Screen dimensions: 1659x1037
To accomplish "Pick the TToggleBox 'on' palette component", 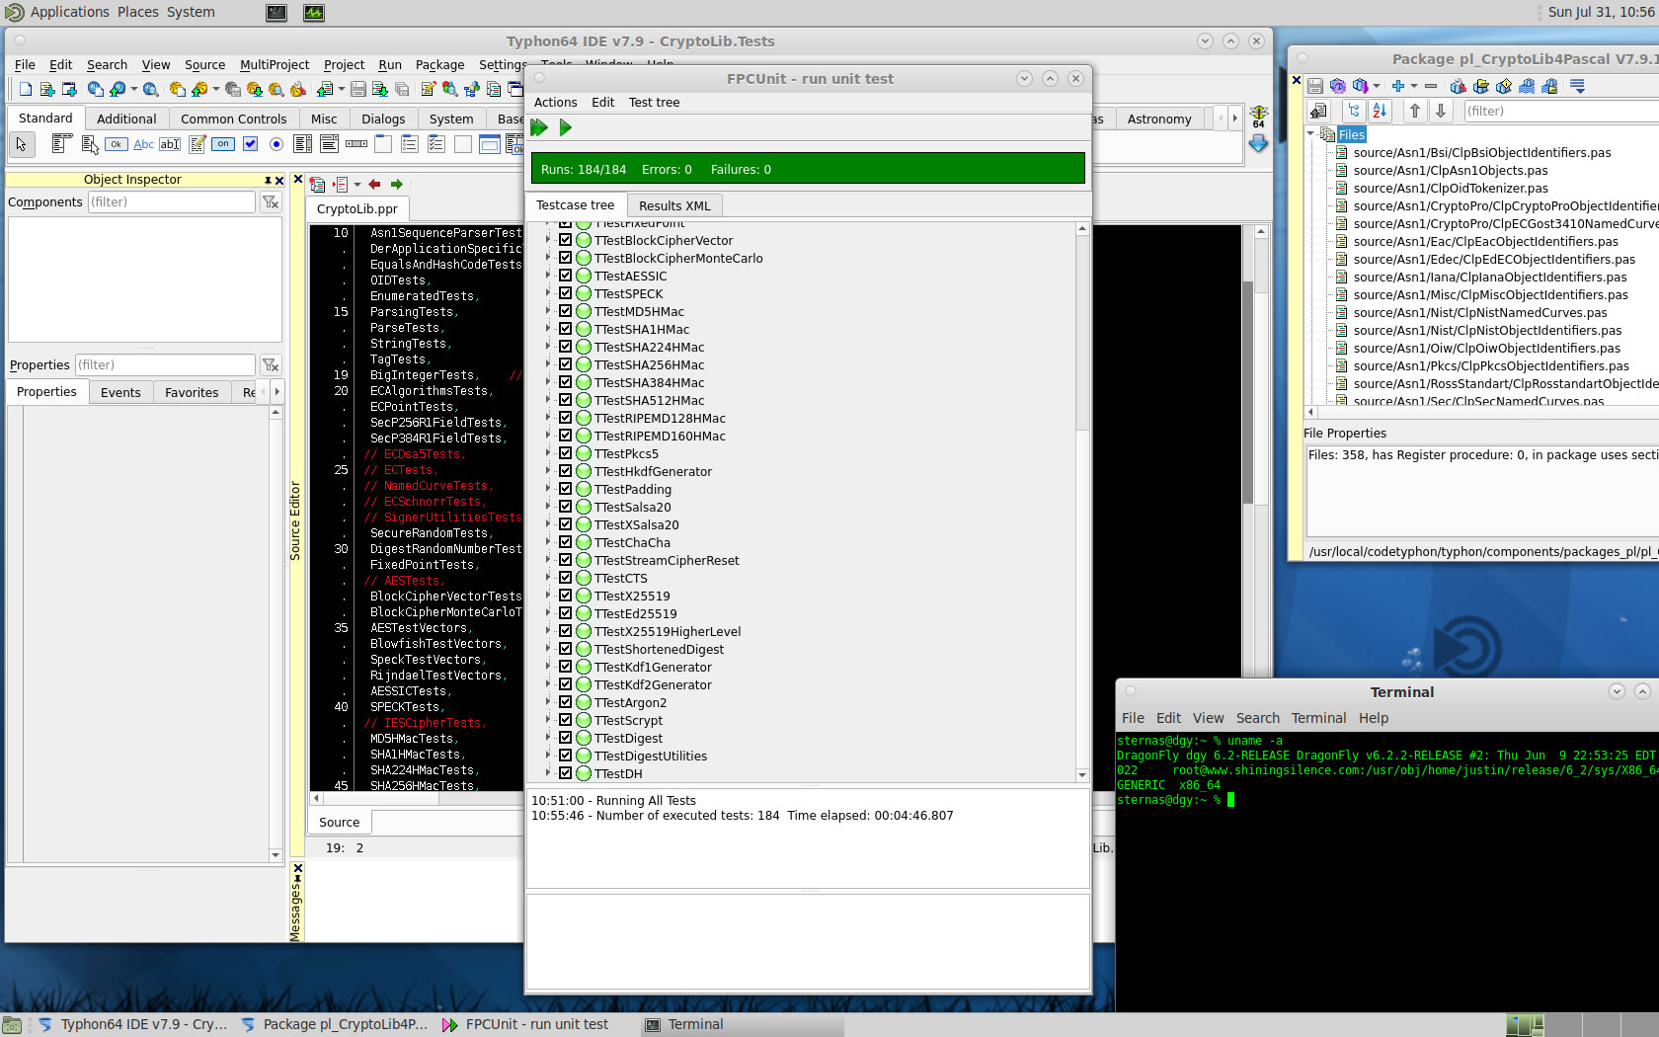I will coord(223,144).
